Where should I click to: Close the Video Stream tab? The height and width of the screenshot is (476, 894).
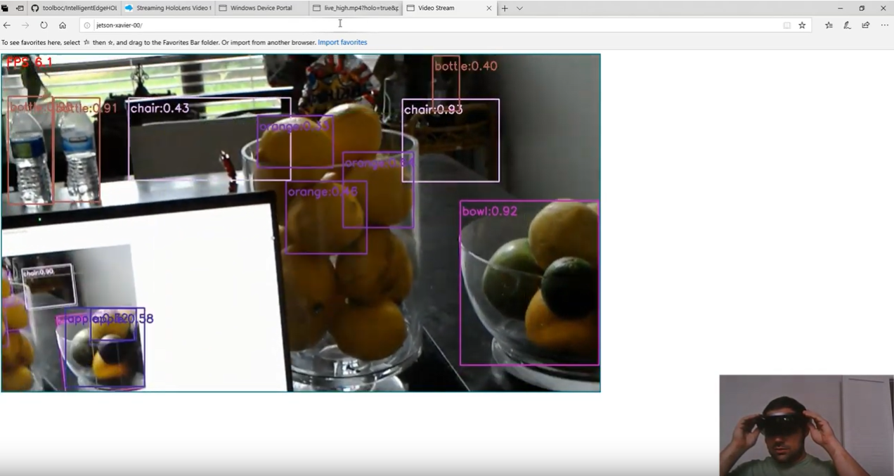[x=489, y=8]
